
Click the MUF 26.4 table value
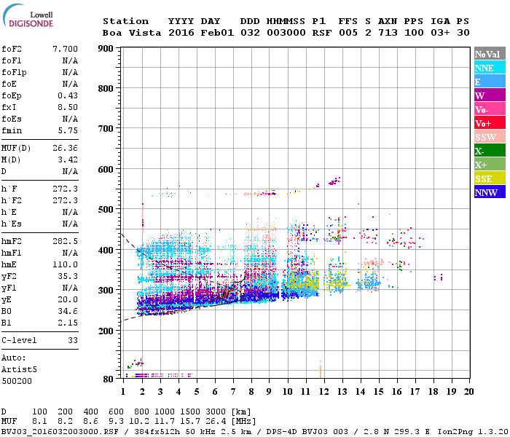point(216,422)
